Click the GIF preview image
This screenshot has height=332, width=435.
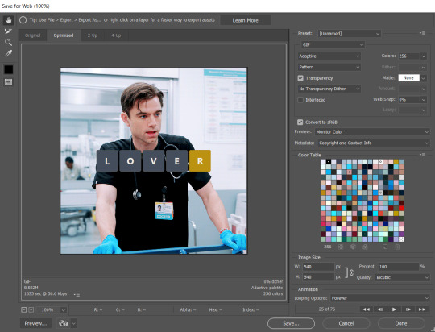coord(154,160)
